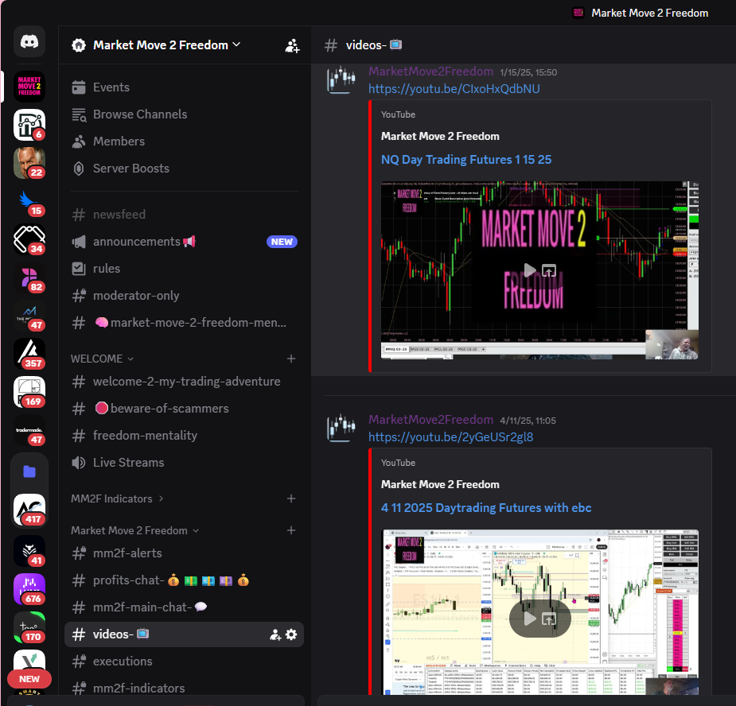Viewport: 736px width, 706px height.
Task: Click the NEW badge on announcements channel
Action: (282, 242)
